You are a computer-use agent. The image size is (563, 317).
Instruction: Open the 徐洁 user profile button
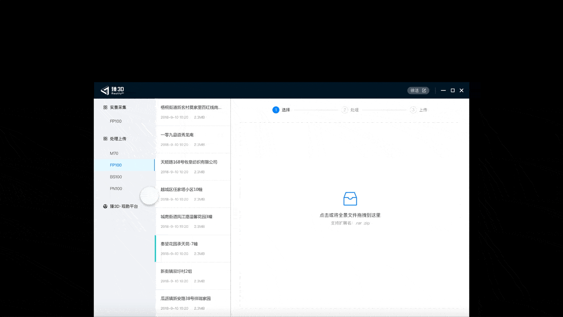tap(418, 91)
